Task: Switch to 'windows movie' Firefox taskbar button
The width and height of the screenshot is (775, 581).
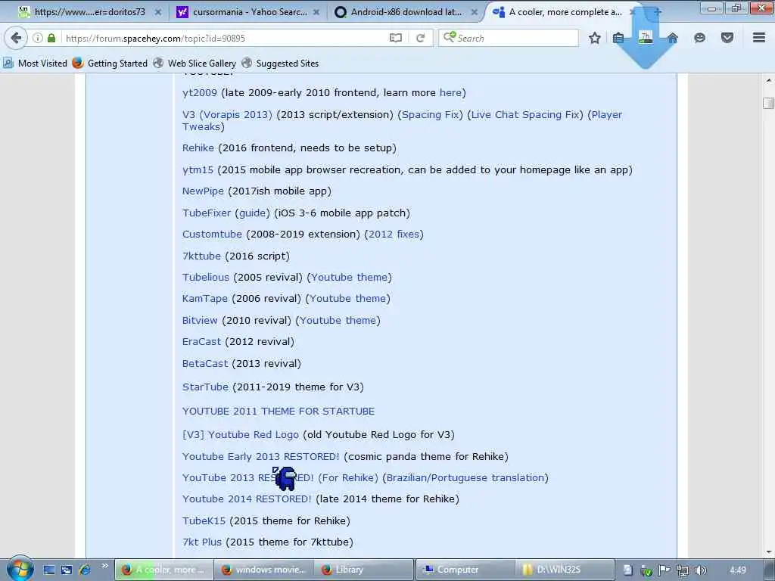Action: (264, 570)
